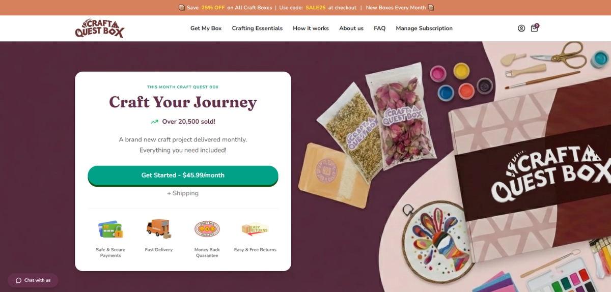Click the Craft Quest Box logo
Screen dimensions: 611x292
tap(100, 28)
